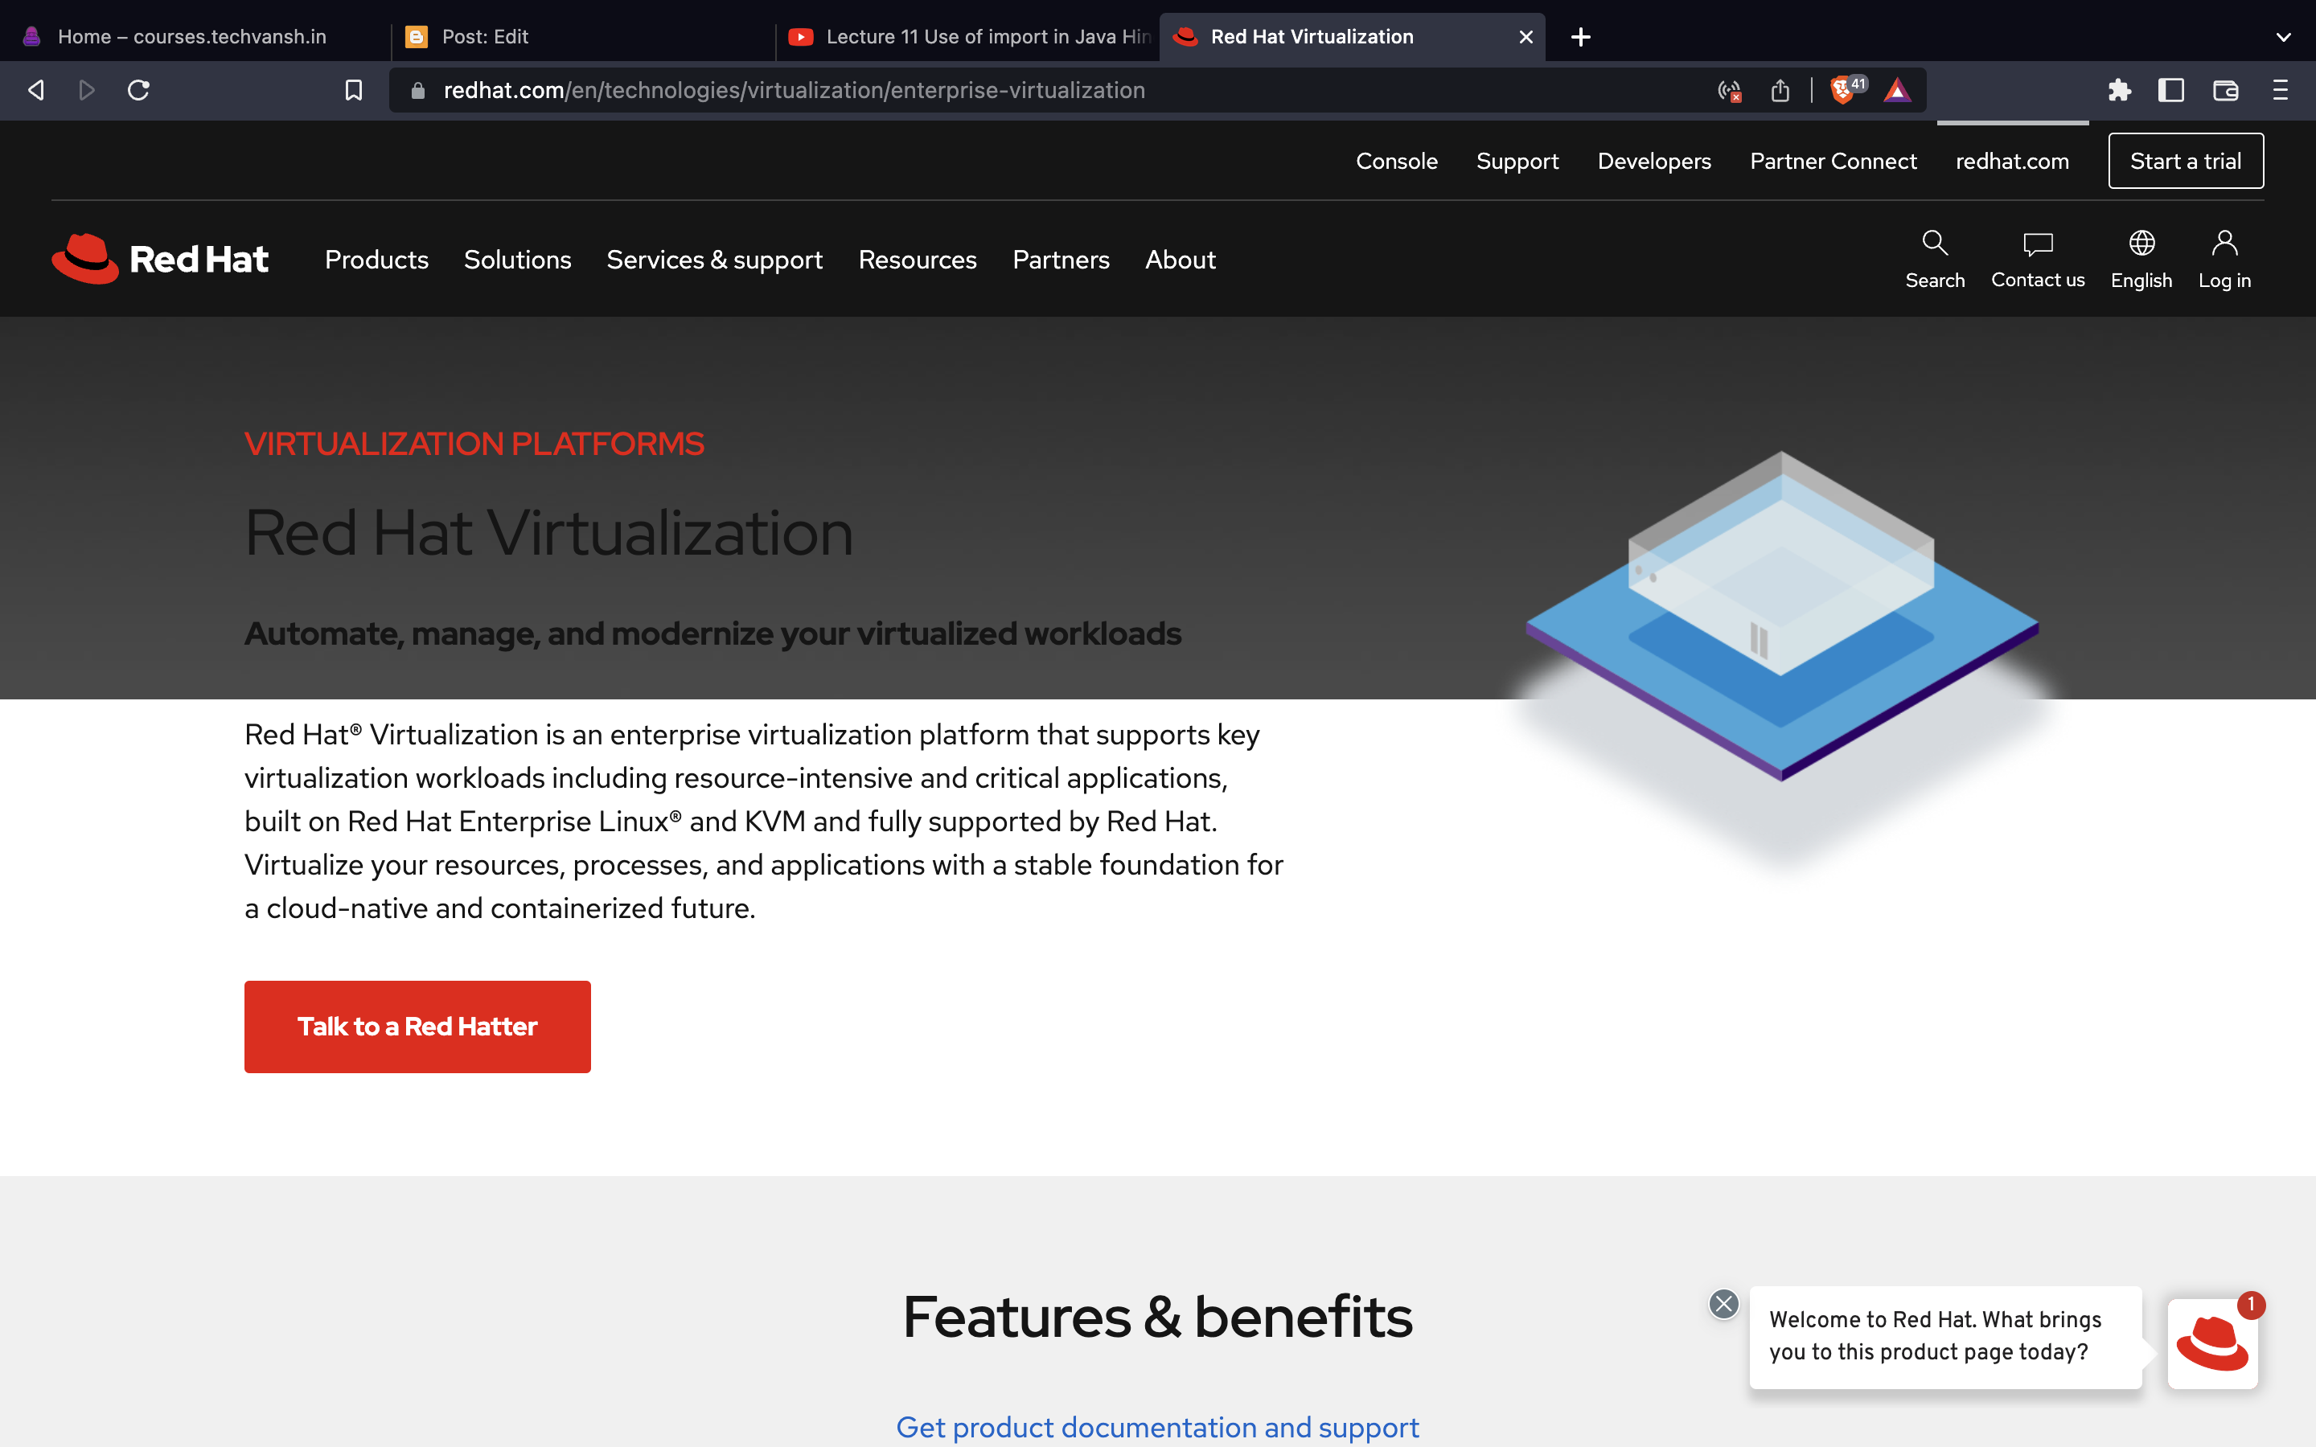Expand the tab list chevron
The height and width of the screenshot is (1447, 2316).
[x=2282, y=36]
